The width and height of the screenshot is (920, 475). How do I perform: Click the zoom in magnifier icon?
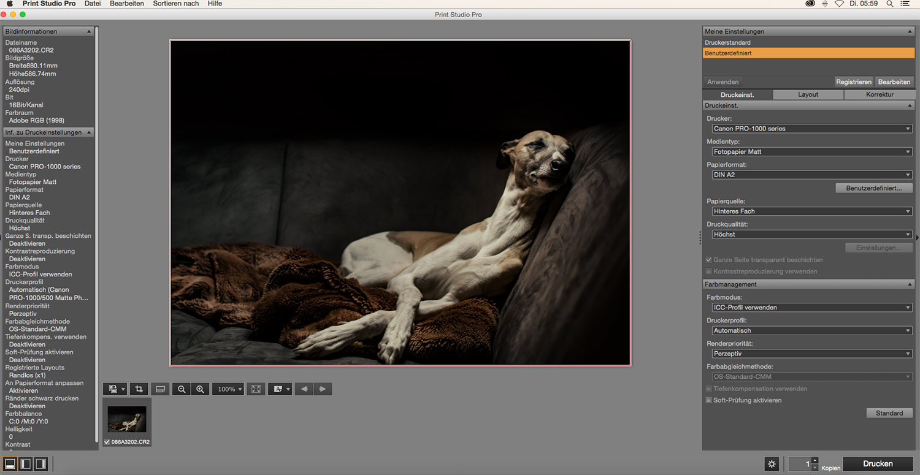tap(200, 389)
